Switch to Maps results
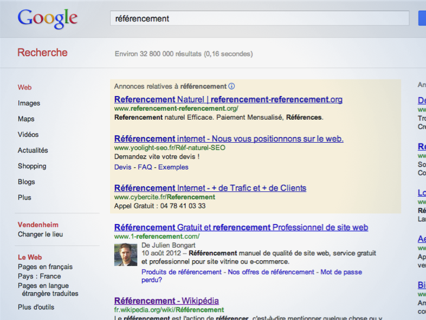 [26, 119]
